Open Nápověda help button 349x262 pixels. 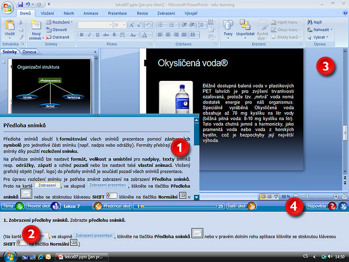(x=321, y=206)
